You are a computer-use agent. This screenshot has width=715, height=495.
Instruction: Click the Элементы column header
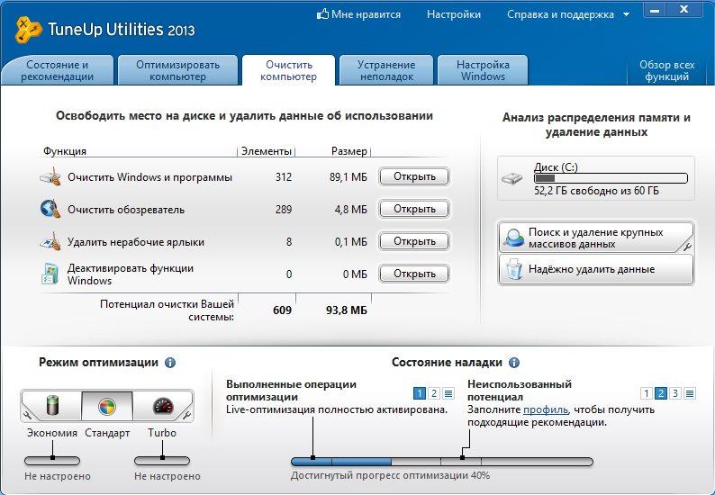coord(267,151)
